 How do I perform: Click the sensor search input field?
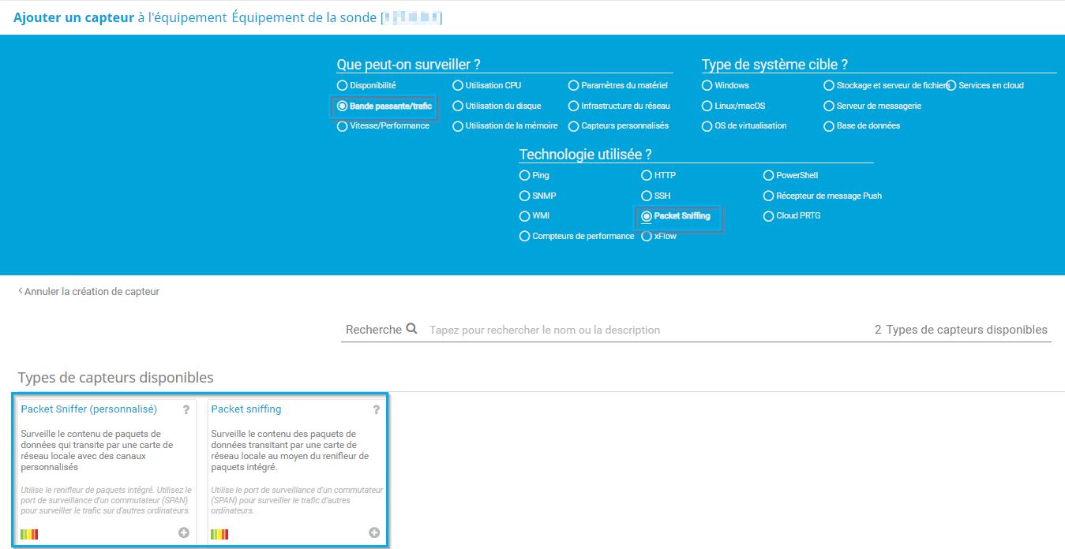pos(632,330)
